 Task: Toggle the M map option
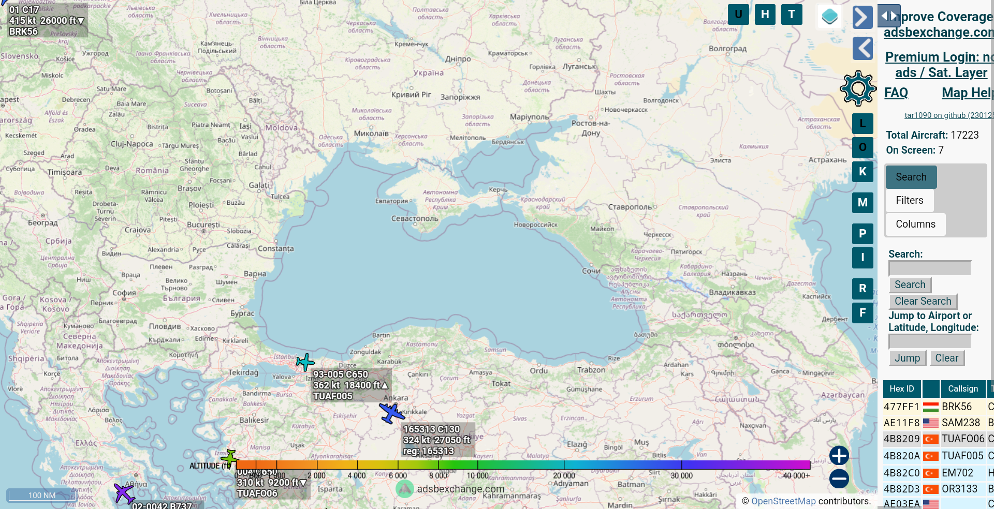point(863,203)
